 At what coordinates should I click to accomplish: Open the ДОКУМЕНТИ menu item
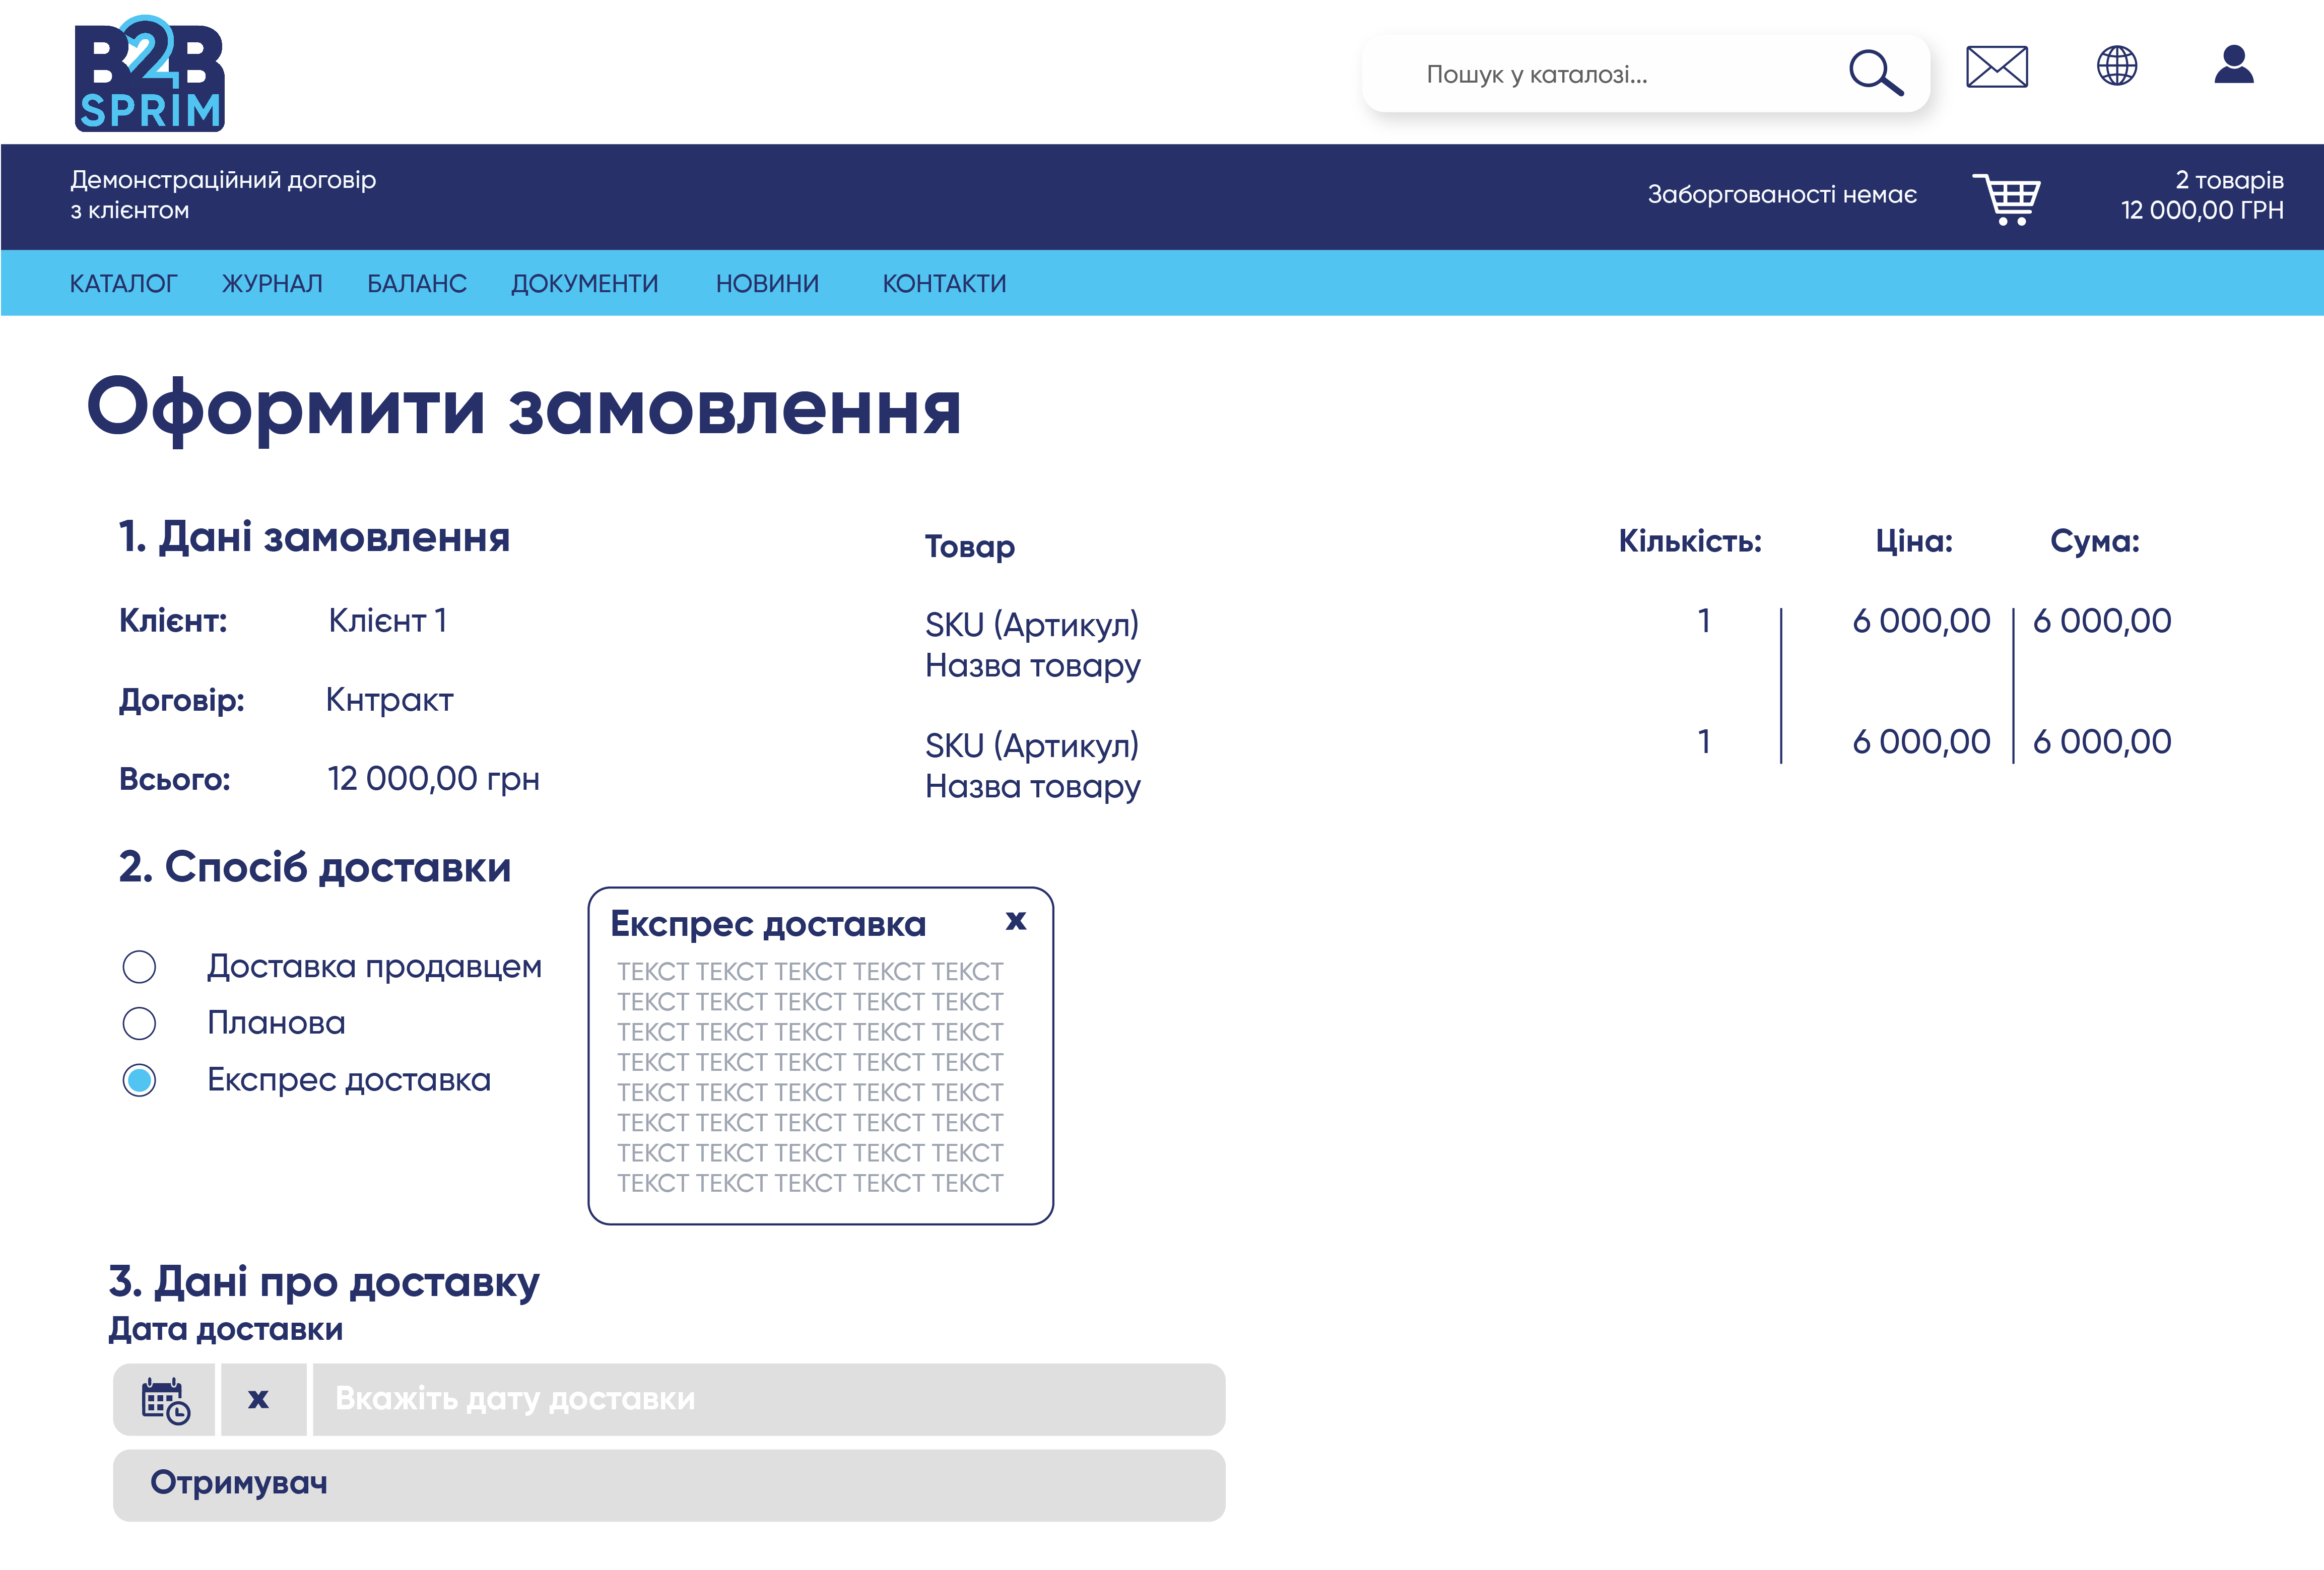[x=585, y=284]
